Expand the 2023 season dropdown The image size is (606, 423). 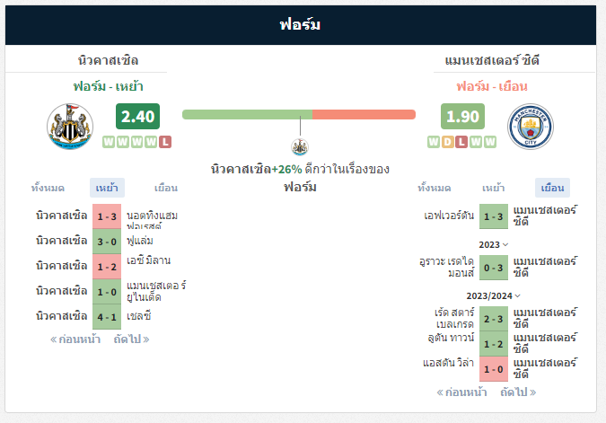493,245
